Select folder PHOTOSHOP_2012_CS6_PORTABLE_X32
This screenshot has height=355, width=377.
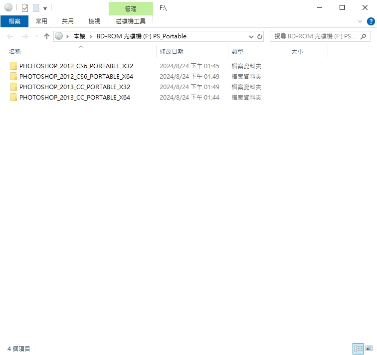[76, 66]
